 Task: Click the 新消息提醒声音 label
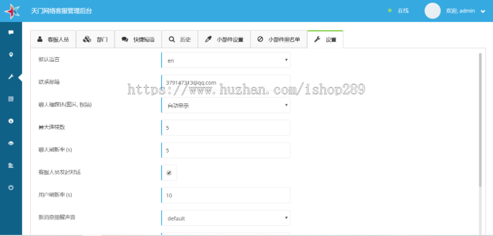pos(57,217)
